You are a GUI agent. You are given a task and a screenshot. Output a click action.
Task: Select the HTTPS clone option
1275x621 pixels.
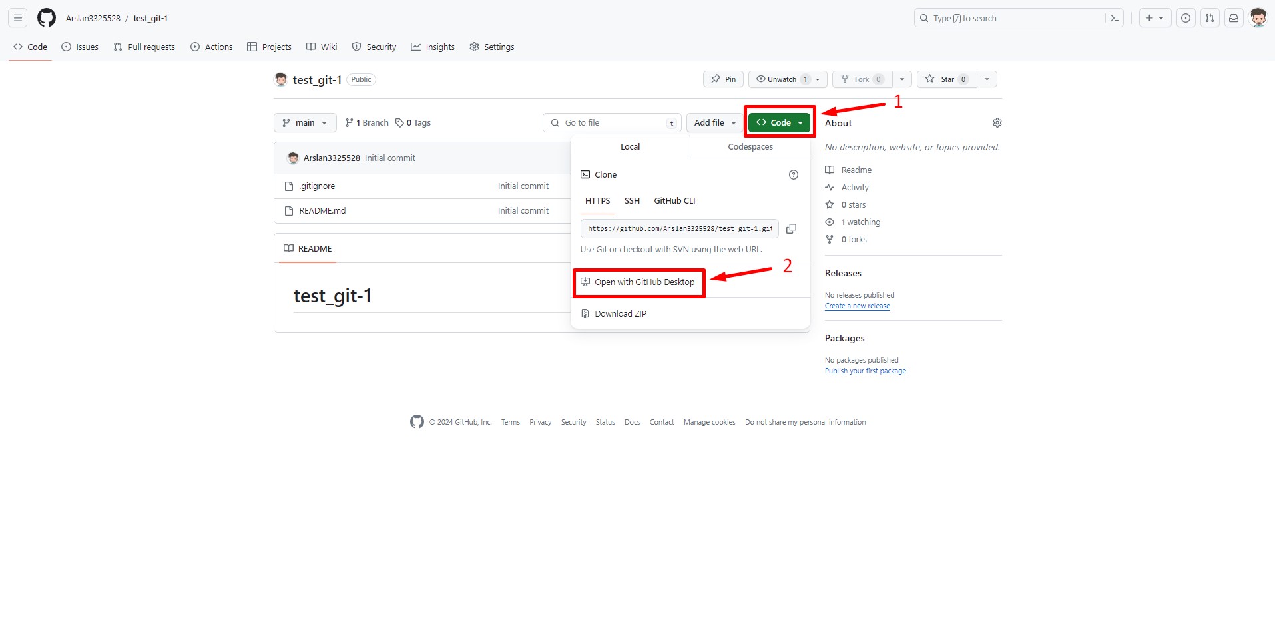598,201
